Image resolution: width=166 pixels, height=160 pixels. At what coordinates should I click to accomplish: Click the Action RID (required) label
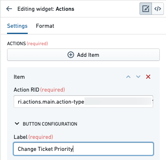click(39, 90)
